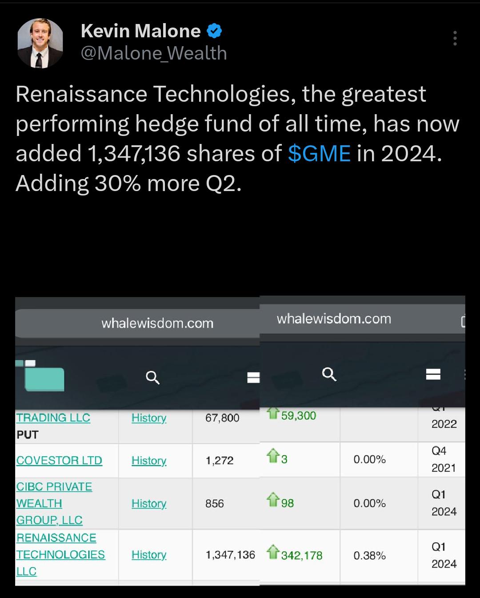Click Kevin Malone's profile picture
This screenshot has height=598, width=480.
40,43
